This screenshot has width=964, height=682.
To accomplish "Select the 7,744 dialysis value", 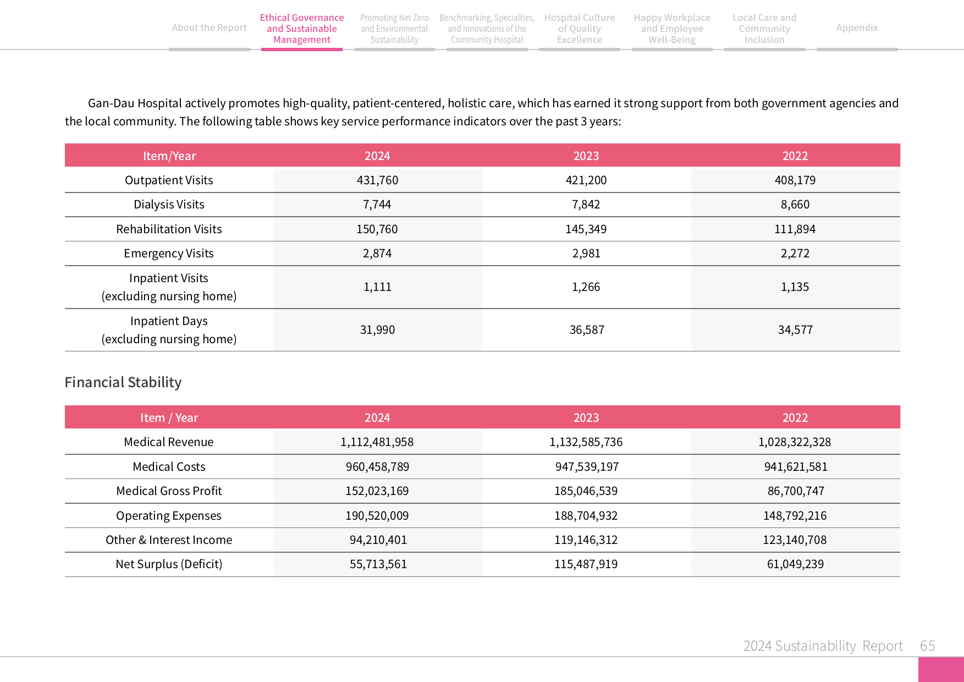I will (x=377, y=205).
